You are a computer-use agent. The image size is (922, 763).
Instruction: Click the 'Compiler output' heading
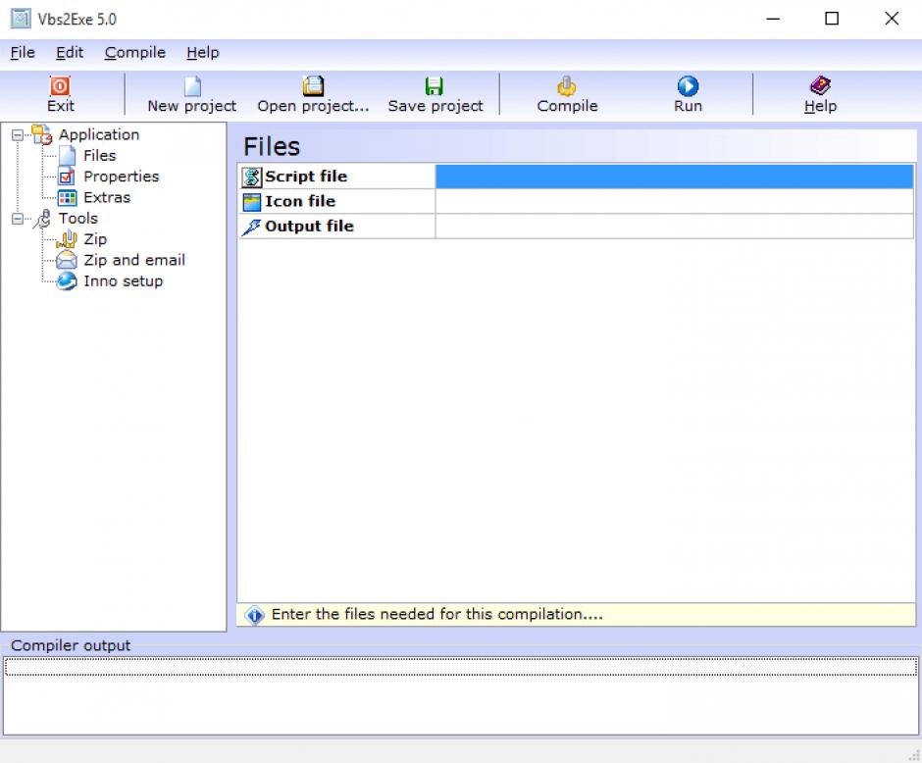pos(70,645)
